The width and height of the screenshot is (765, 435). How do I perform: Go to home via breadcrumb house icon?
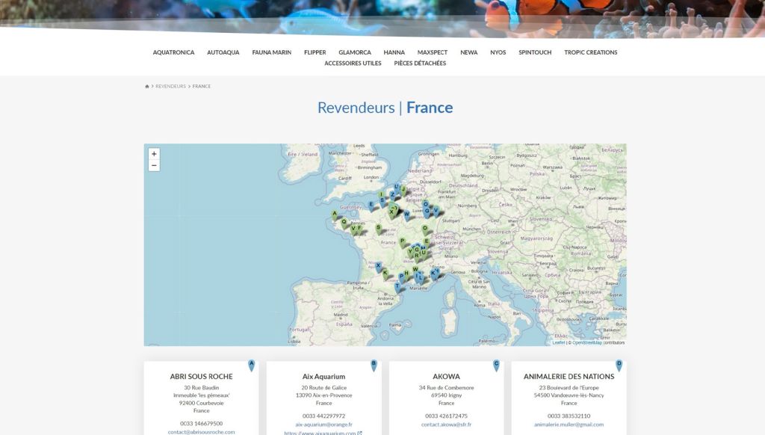pos(147,87)
